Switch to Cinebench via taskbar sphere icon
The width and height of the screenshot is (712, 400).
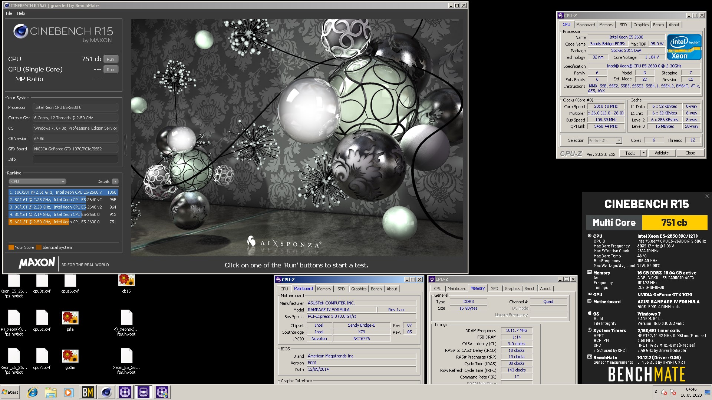(106, 392)
